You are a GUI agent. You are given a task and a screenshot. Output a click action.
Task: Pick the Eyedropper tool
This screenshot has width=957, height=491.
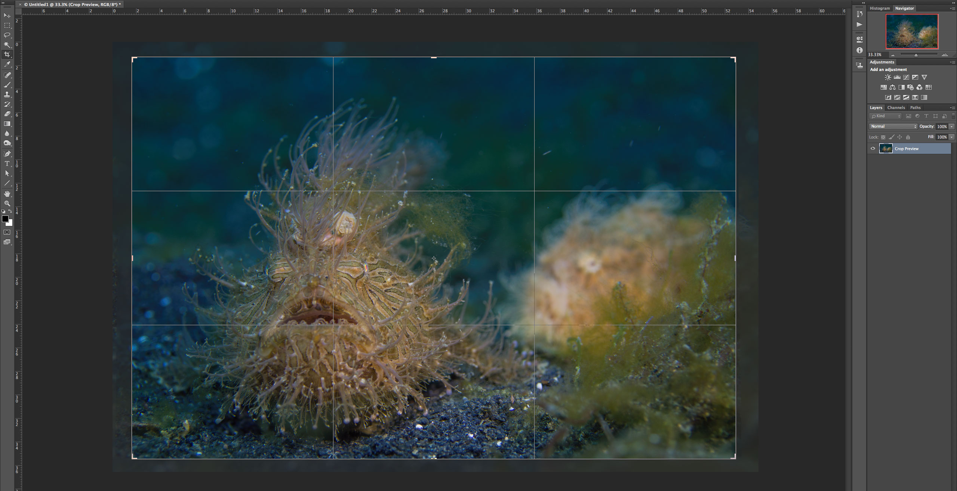(x=7, y=65)
